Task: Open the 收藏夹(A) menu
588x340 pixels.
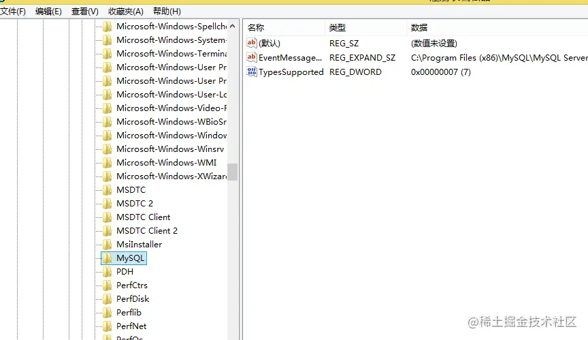Action: point(126,12)
